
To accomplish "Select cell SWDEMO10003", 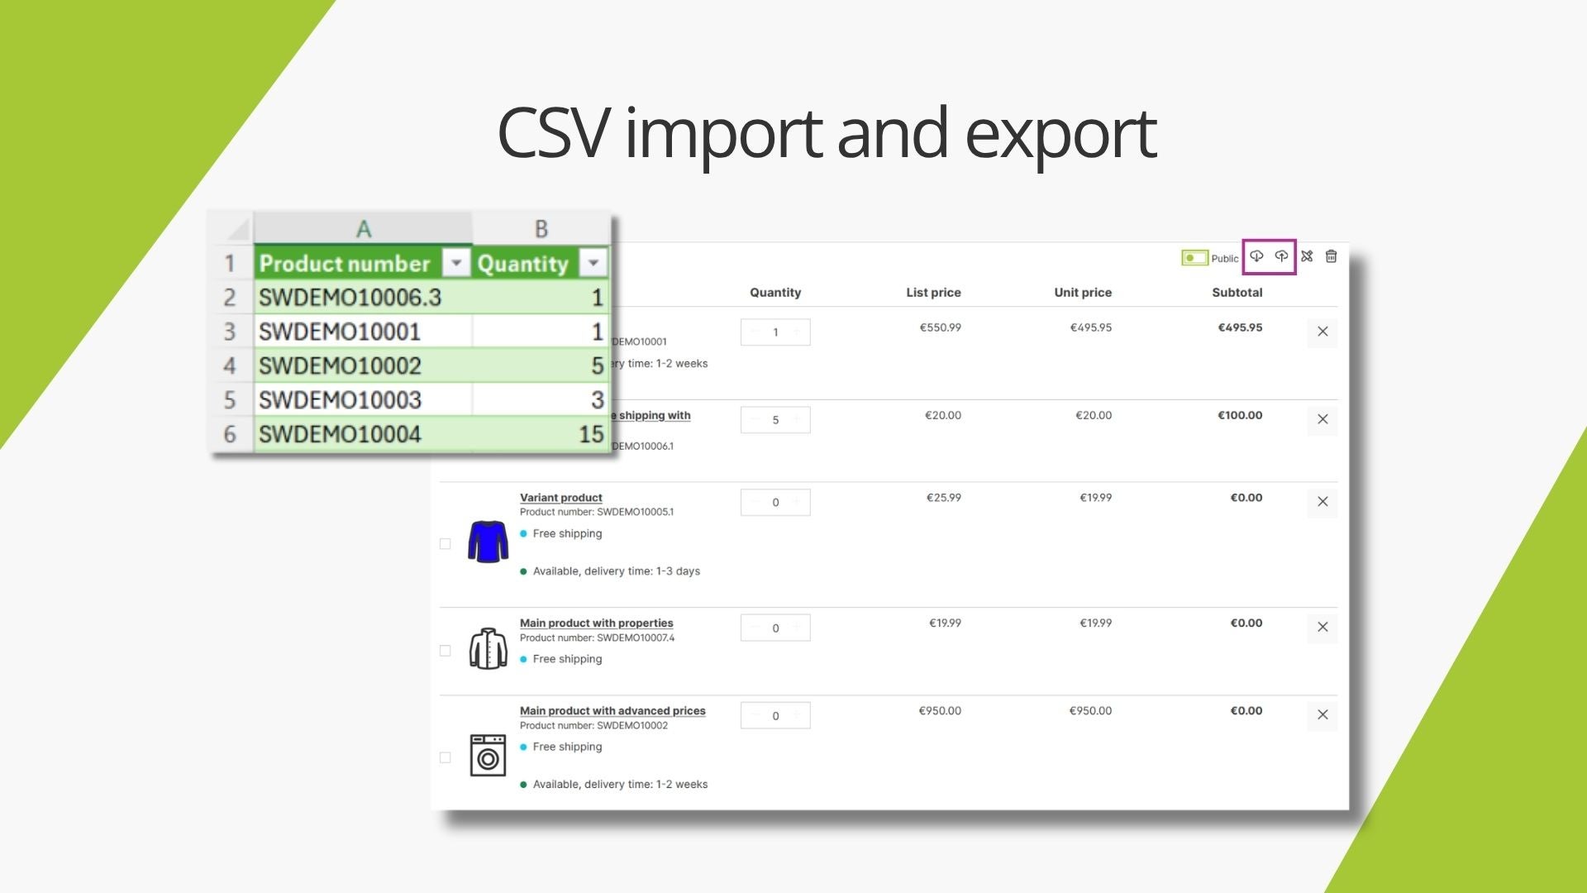I will (363, 400).
